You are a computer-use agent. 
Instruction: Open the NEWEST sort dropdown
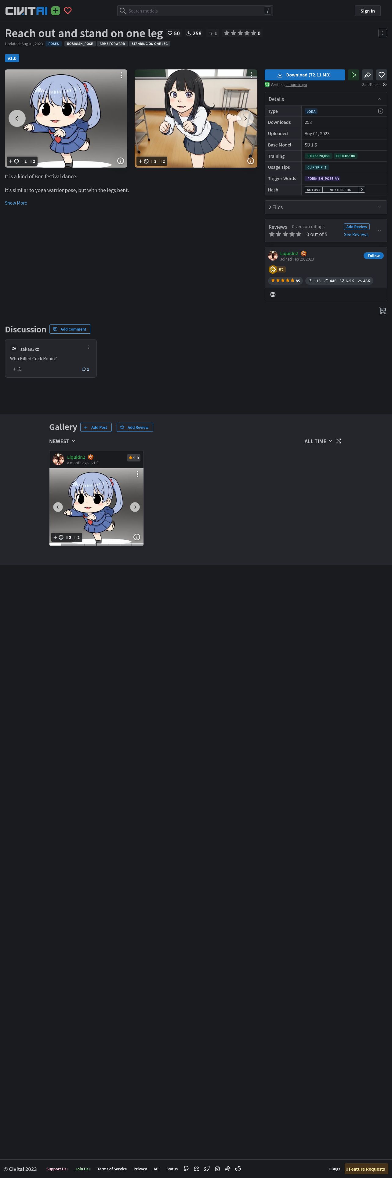(x=62, y=441)
